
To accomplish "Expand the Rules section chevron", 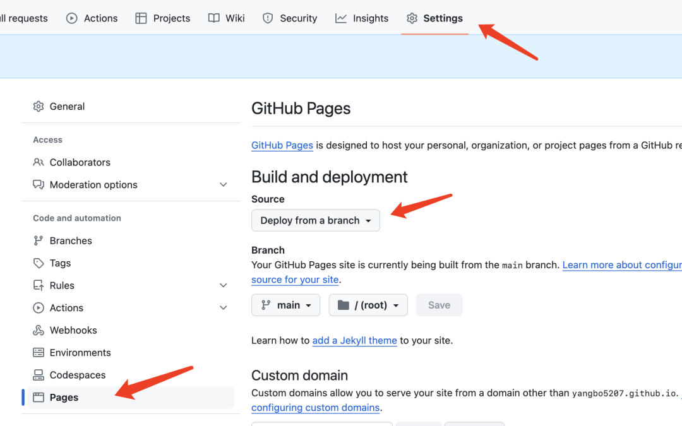I will tap(223, 286).
